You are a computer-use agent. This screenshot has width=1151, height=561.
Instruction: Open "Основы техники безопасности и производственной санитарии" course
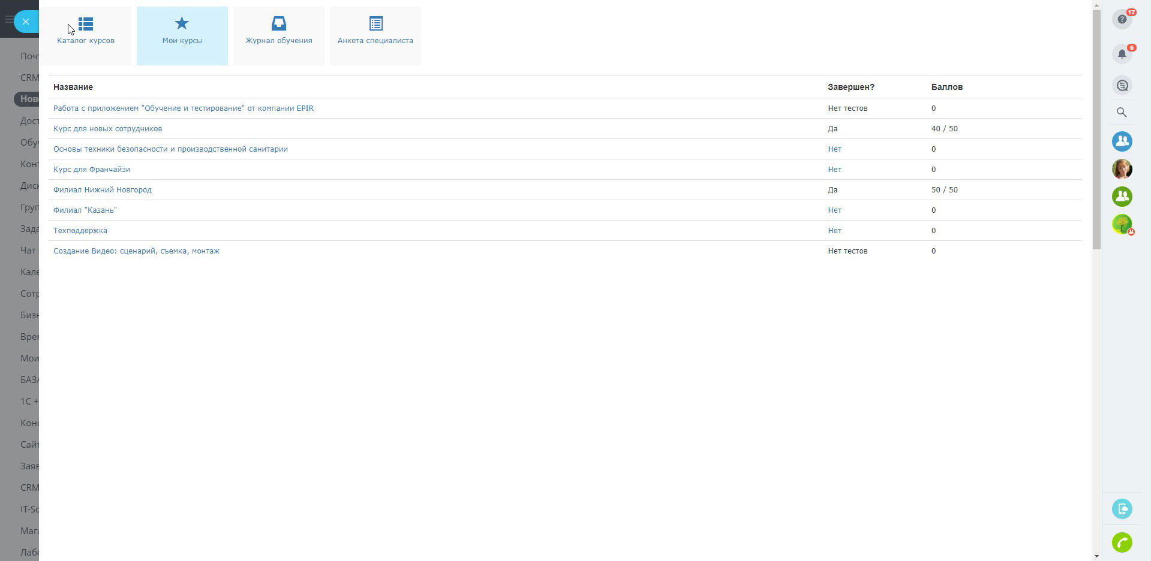tap(171, 149)
